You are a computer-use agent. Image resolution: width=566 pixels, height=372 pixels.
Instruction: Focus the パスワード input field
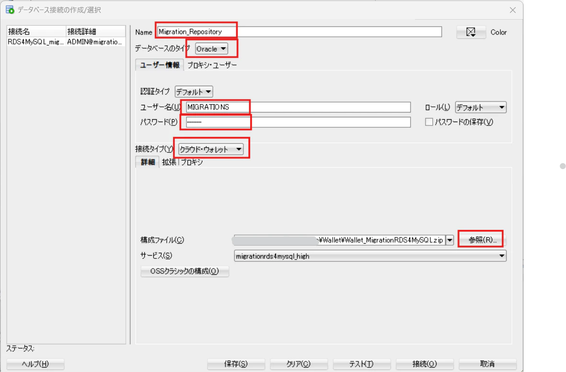[x=298, y=122]
